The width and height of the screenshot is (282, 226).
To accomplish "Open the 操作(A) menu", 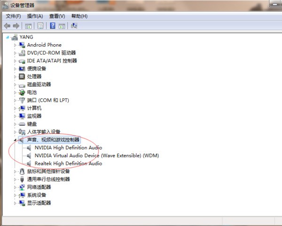I will 35,16.
